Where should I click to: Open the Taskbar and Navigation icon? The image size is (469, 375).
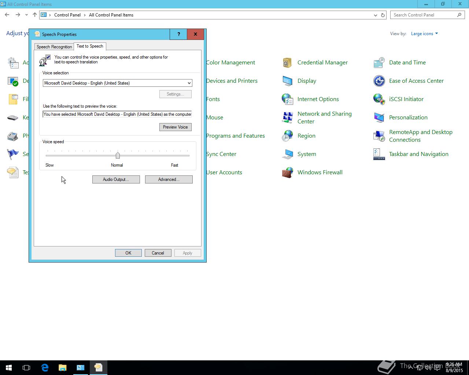pyautogui.click(x=379, y=154)
